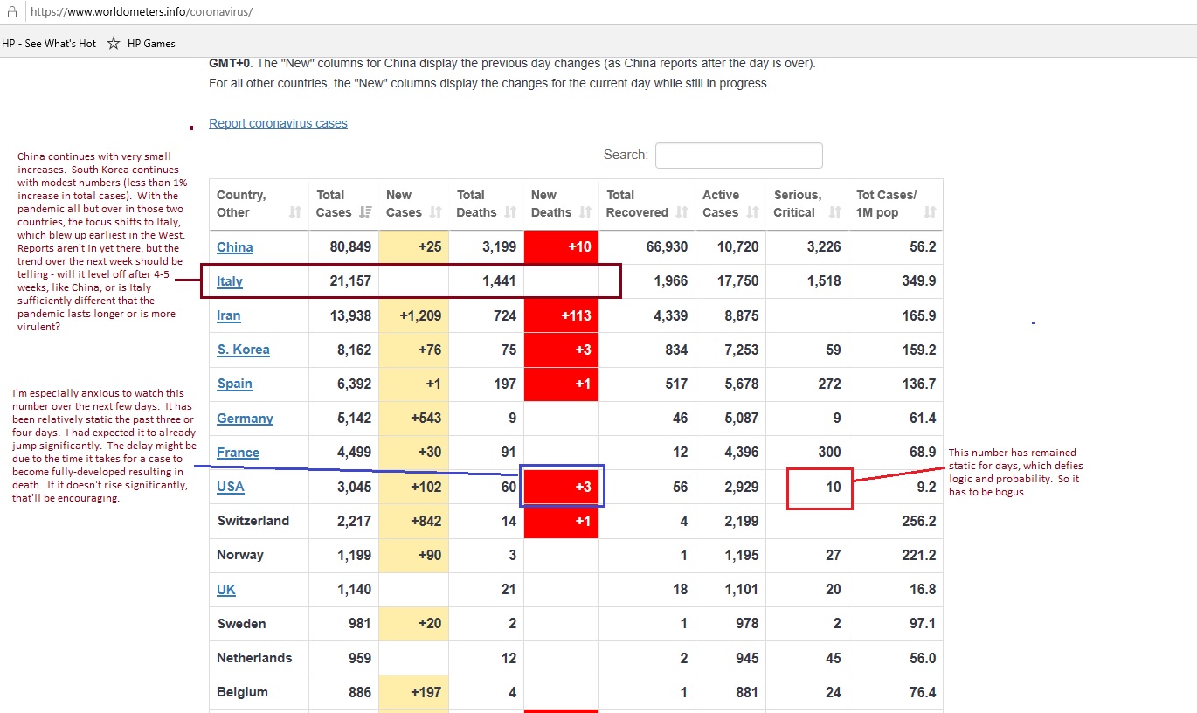The width and height of the screenshot is (1197, 713).
Task: Select the Belgium row name
Action: tap(243, 692)
